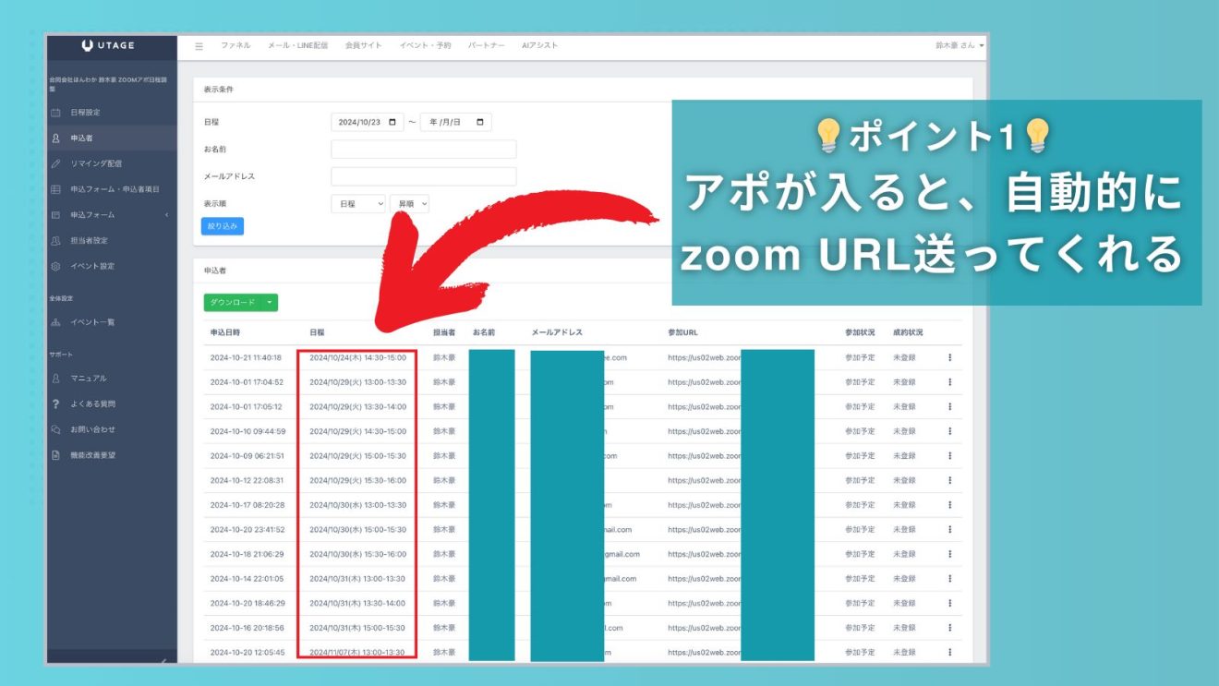Screen dimensions: 1219x686
Task: Open 日程設定 in the sidebar
Action: (85, 113)
